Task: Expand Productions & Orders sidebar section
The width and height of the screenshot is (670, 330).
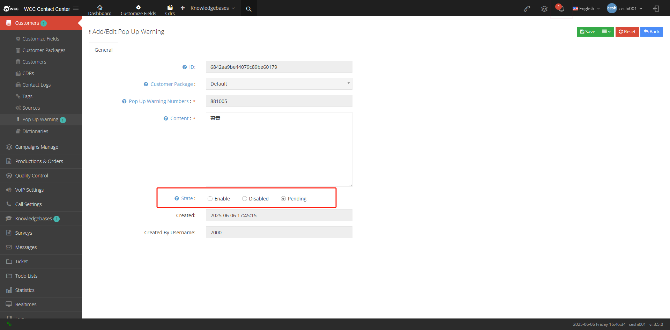Action: pyautogui.click(x=41, y=161)
